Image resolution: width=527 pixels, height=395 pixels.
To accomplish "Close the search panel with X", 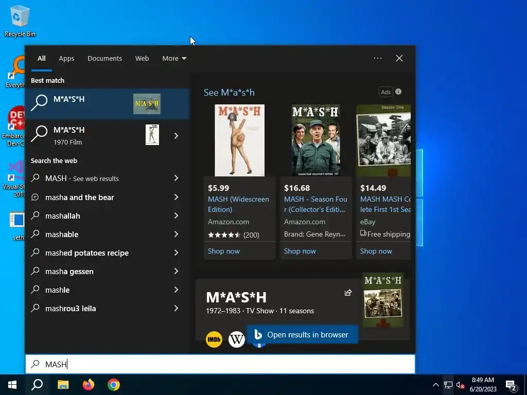I will 399,58.
